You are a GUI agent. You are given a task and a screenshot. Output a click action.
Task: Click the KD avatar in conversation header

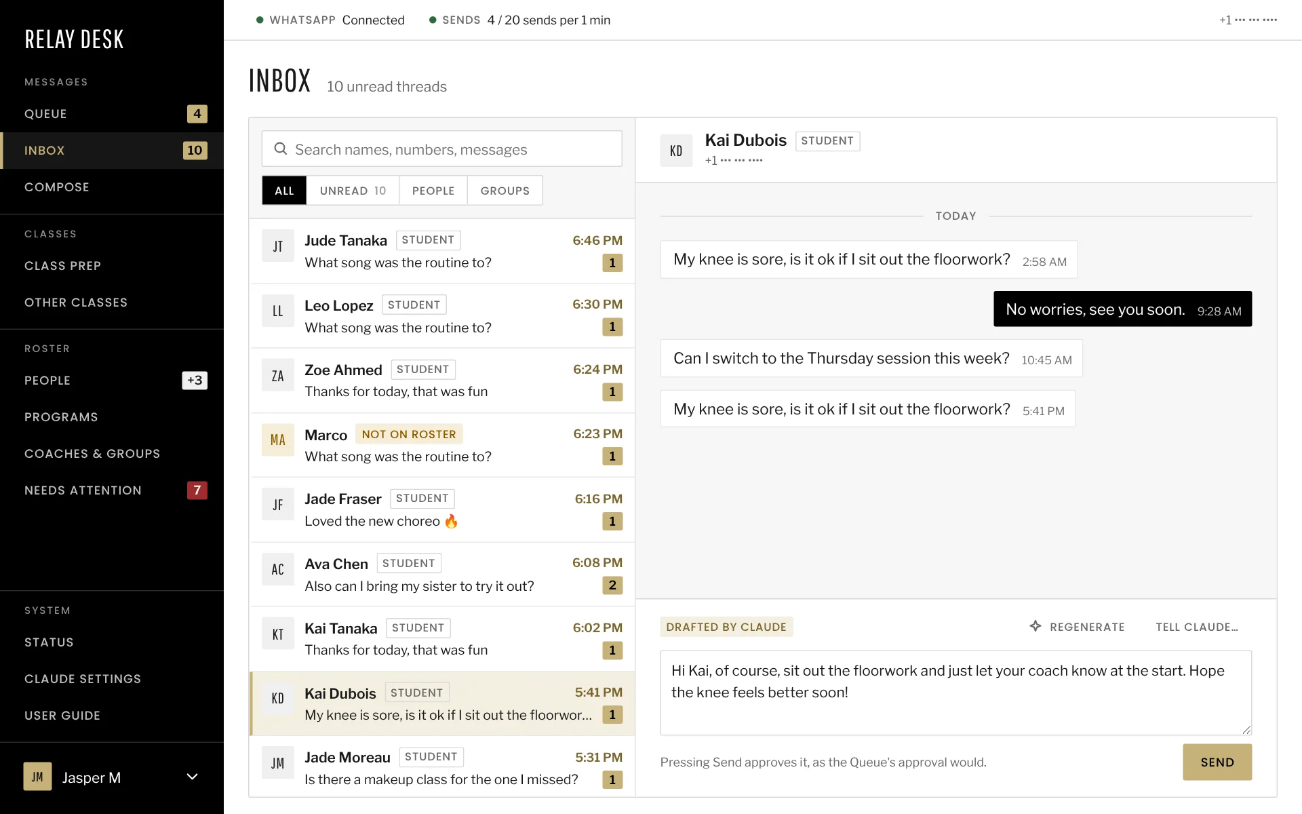tap(676, 151)
